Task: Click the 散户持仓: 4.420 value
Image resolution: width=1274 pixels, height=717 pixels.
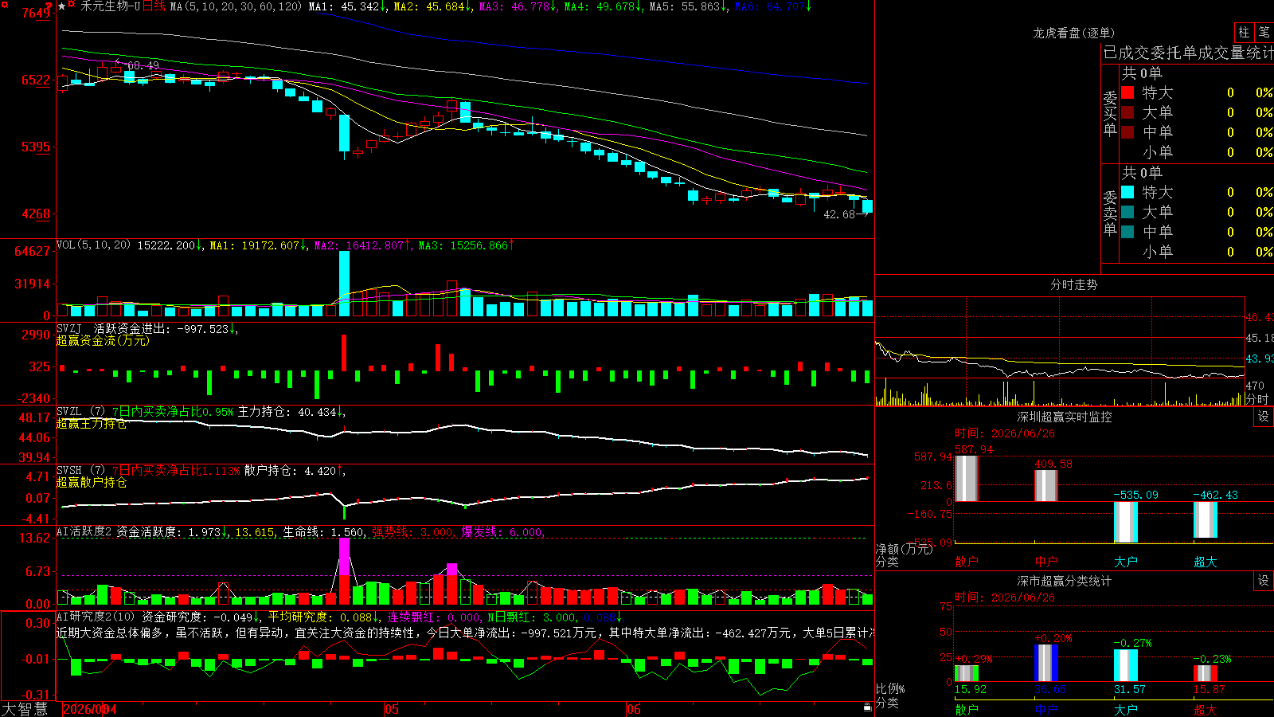Action: [x=291, y=471]
